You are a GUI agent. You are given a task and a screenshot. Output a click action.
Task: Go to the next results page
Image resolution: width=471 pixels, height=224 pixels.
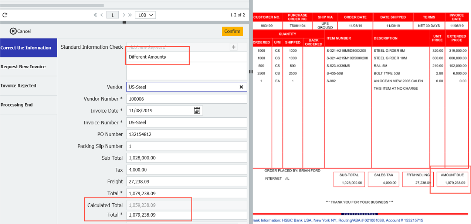pos(124,15)
